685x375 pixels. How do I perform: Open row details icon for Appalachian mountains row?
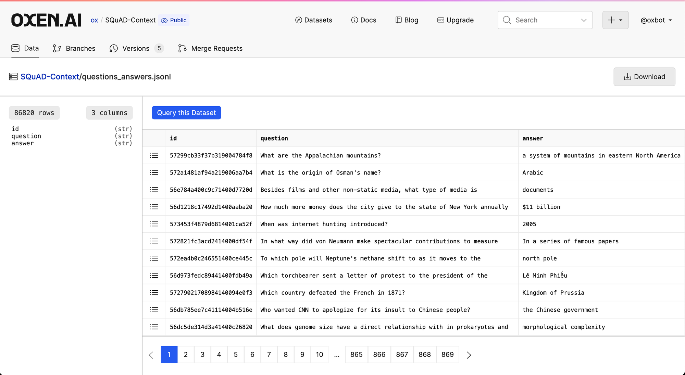154,155
